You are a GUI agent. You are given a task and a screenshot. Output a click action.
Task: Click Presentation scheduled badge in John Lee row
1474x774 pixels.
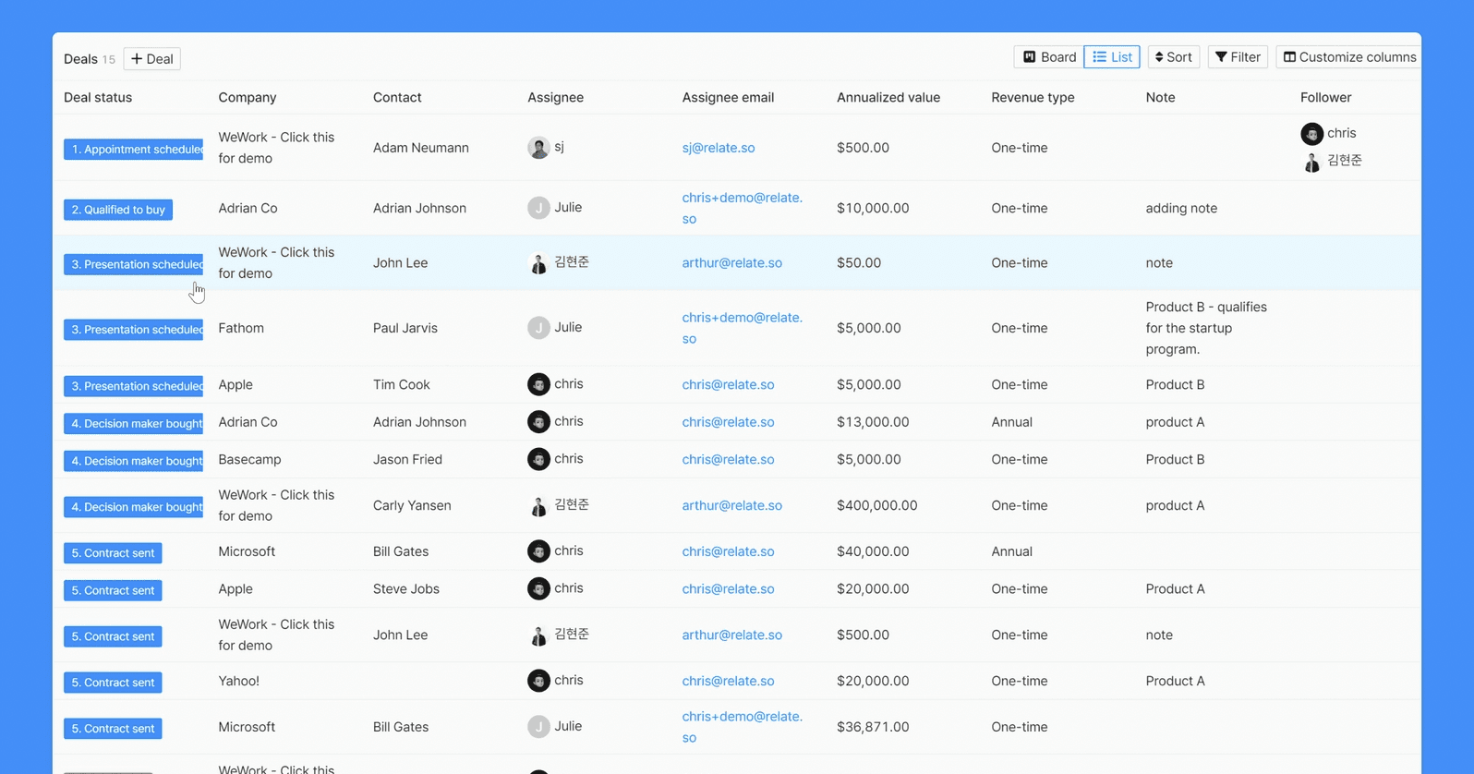(x=134, y=264)
